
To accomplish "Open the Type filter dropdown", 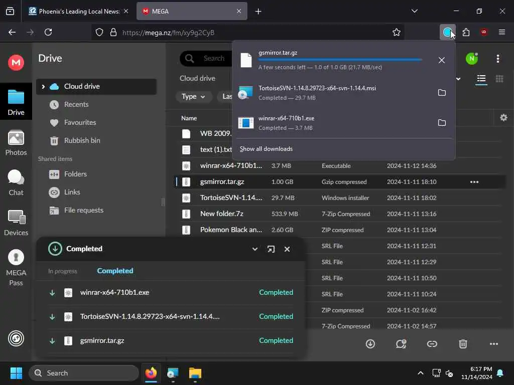I will pos(193,97).
